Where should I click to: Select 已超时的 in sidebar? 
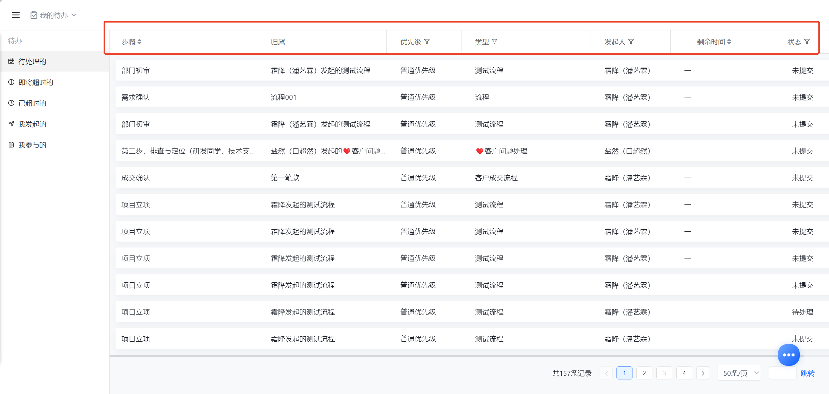[54, 103]
